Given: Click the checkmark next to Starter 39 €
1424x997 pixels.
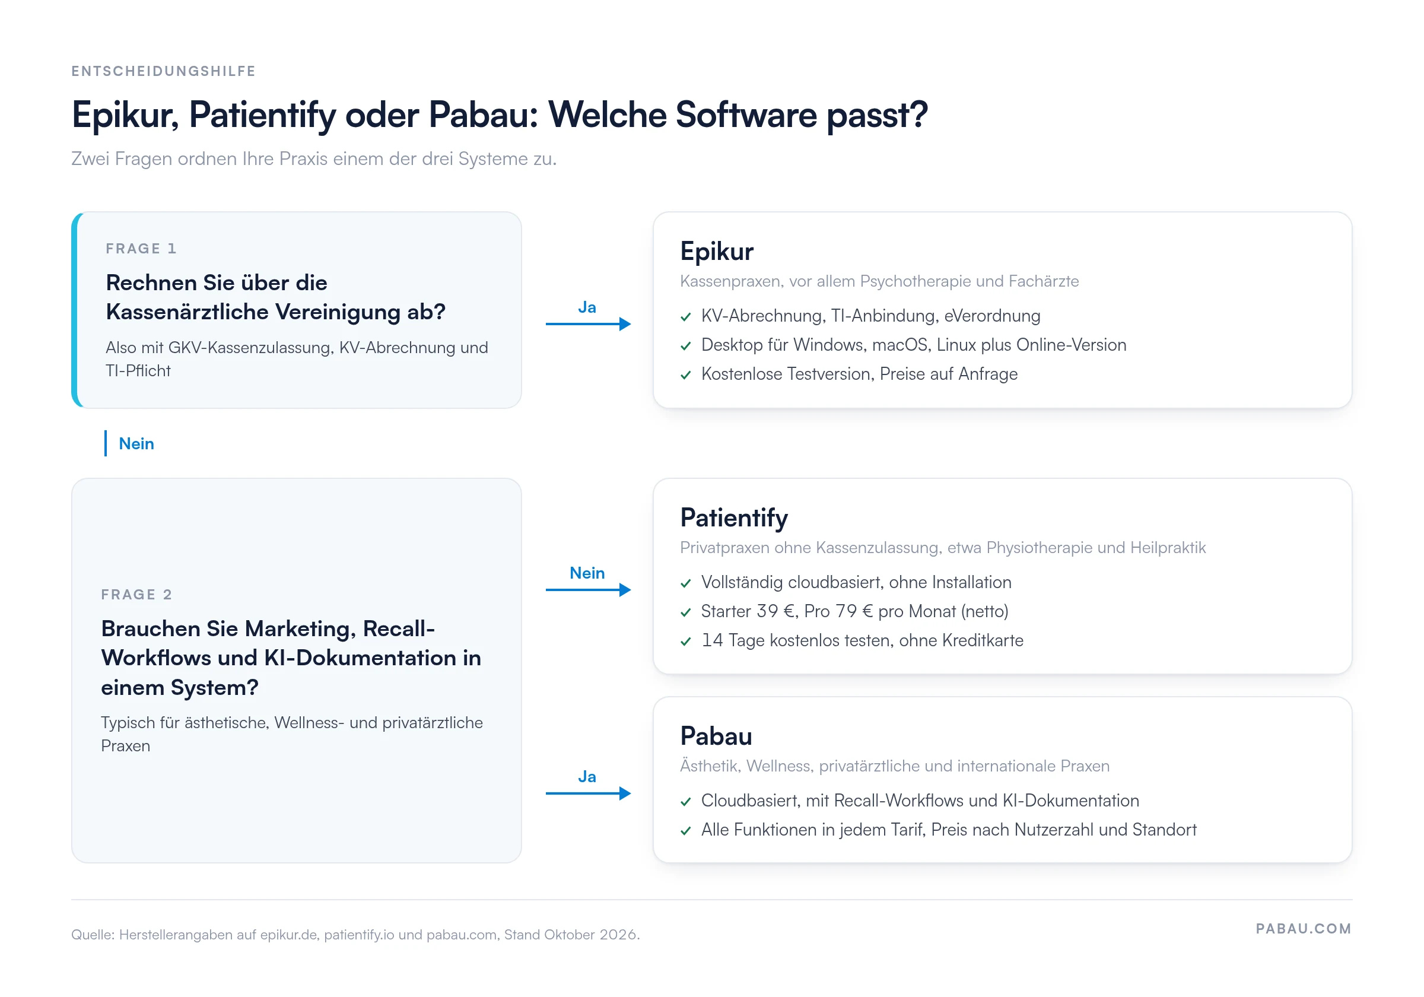Looking at the screenshot, I should coord(685,612).
